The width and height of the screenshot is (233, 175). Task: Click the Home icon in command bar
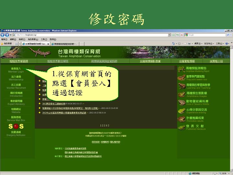(x=173, y=44)
